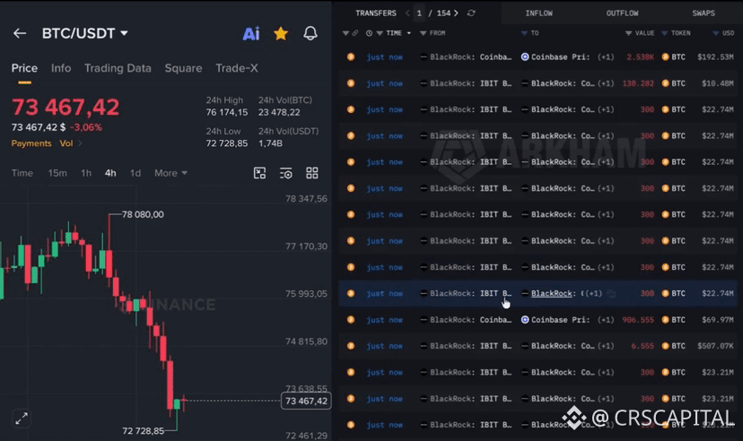Viewport: 743px width, 441px height.
Task: Open the Square tab
Action: (x=183, y=68)
